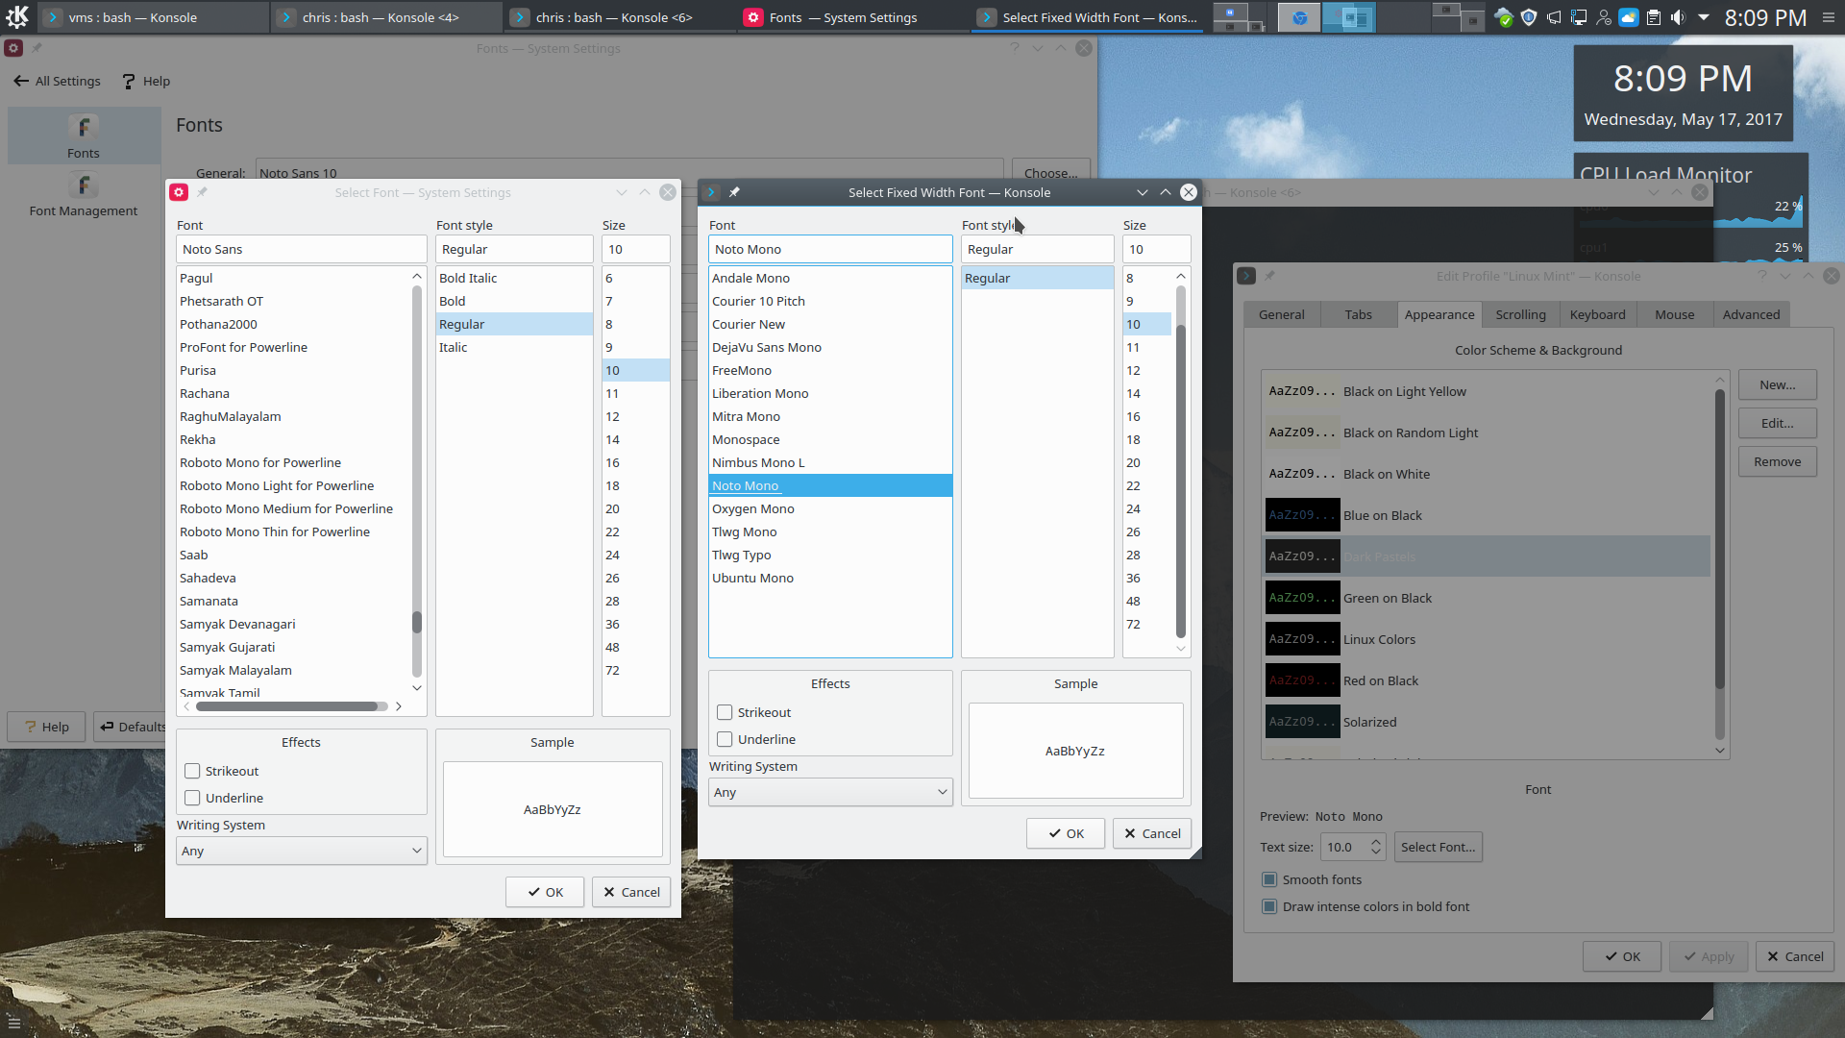This screenshot has width=1845, height=1038.
Task: Select the Solarized color scheme preview
Action: [1302, 722]
